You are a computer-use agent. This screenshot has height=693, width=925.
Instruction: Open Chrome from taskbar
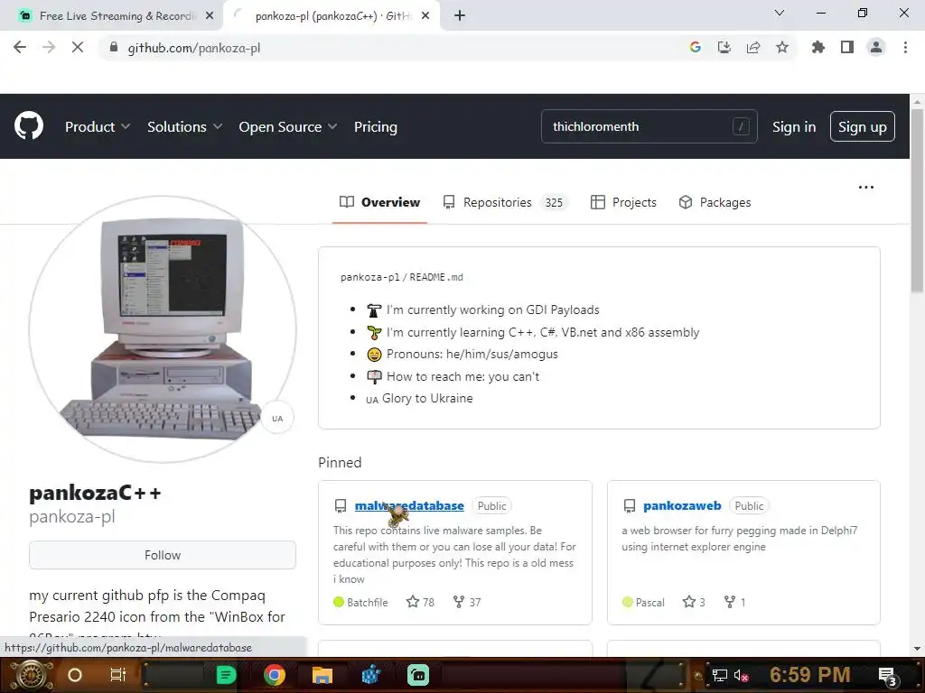pyautogui.click(x=275, y=675)
